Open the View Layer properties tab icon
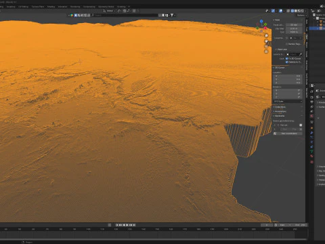 (x=311, y=107)
